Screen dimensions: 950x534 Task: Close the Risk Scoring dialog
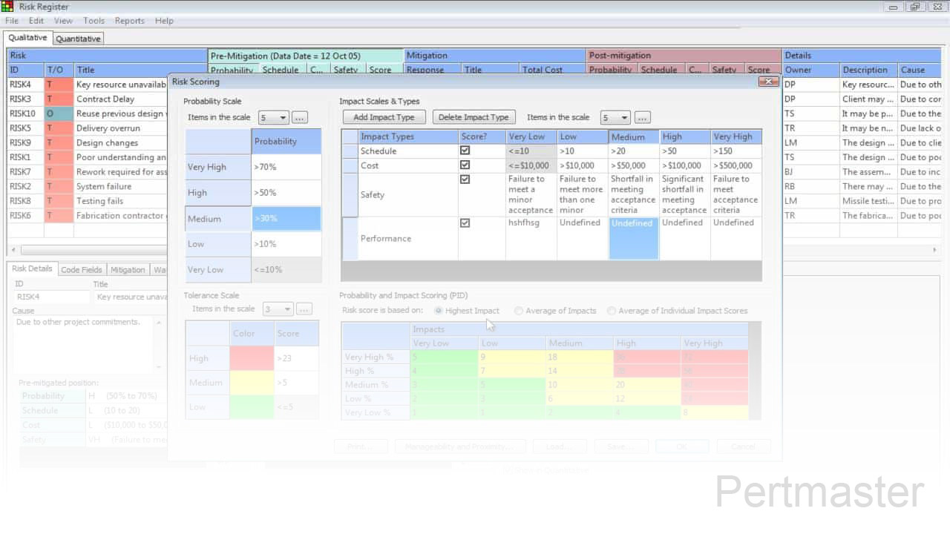click(x=768, y=82)
